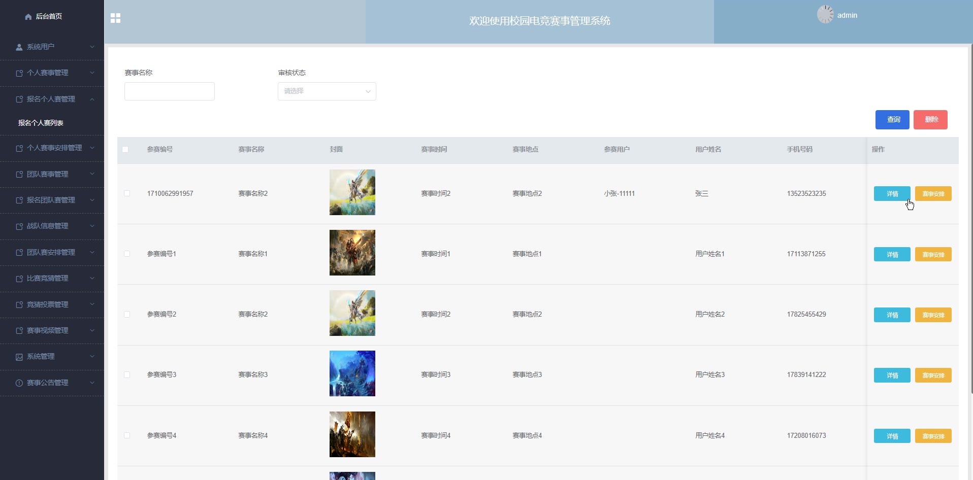Click 赛事安排 for 参赛编号4
Image resolution: width=973 pixels, height=480 pixels.
(933, 436)
